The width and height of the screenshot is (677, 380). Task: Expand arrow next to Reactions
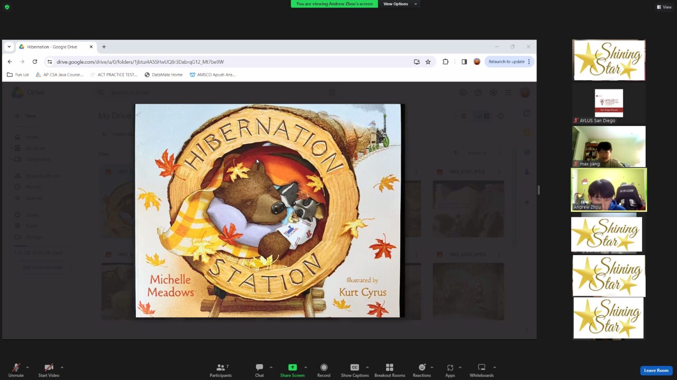432,367
